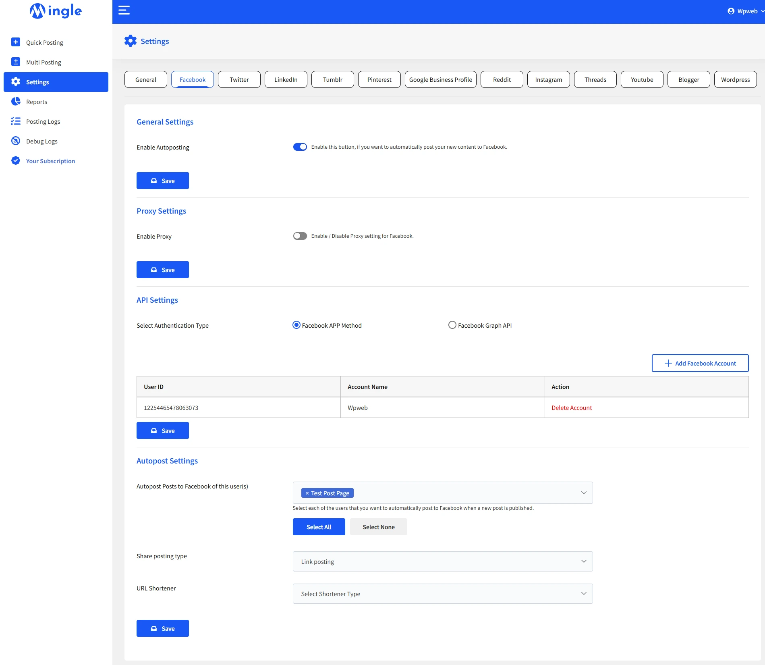Disable the Enable Autoposting toggle
This screenshot has width=765, height=665.
coord(300,147)
